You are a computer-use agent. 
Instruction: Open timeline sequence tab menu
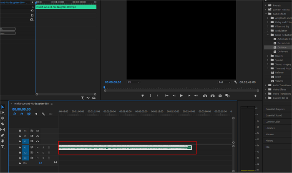pos(52,104)
